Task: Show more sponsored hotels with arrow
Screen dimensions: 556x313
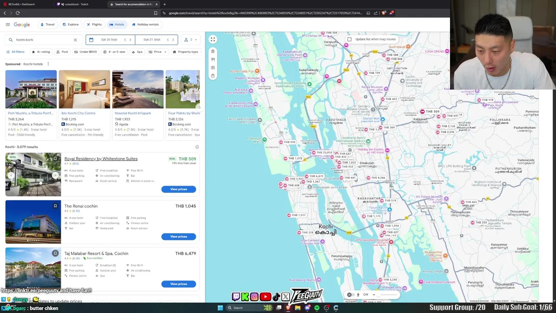Action: click(199, 107)
